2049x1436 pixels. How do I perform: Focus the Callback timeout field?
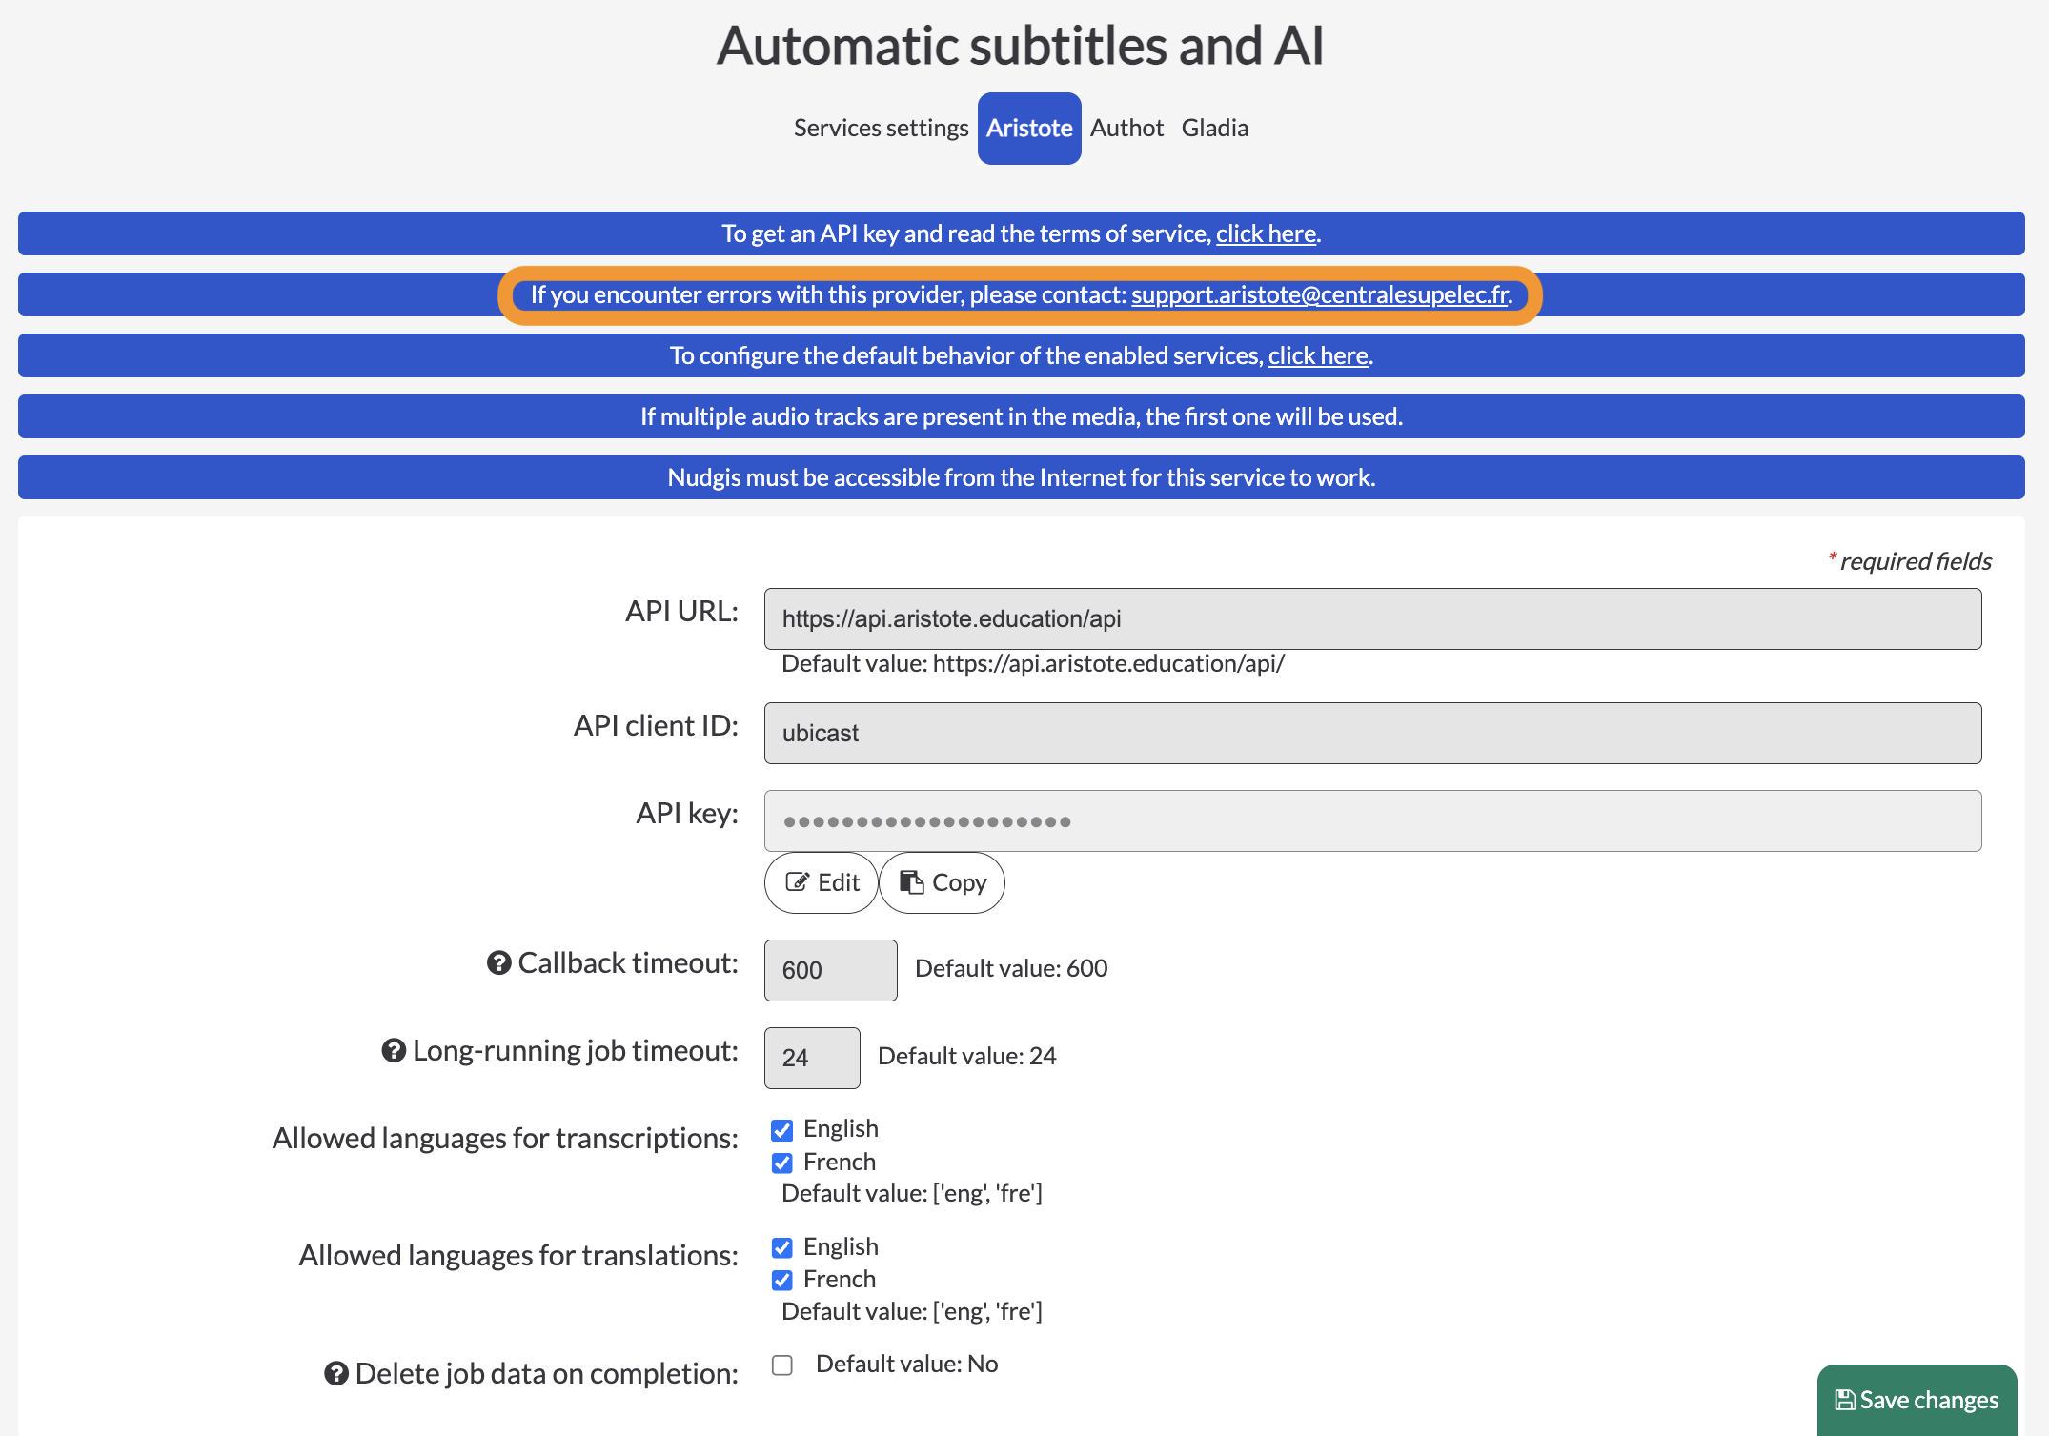coord(830,970)
